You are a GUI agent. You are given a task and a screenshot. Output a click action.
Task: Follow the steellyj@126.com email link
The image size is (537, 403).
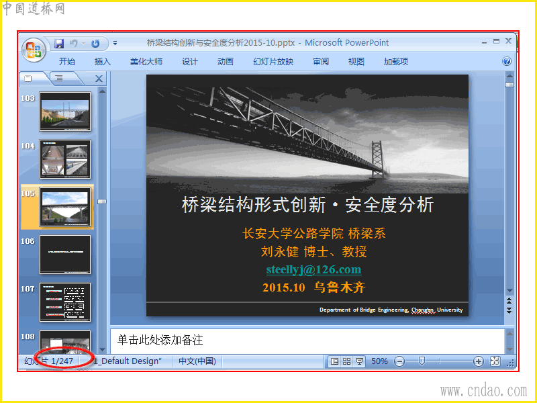[x=313, y=269]
